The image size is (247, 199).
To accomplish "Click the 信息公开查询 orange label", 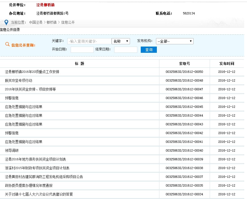I will click(23, 45).
